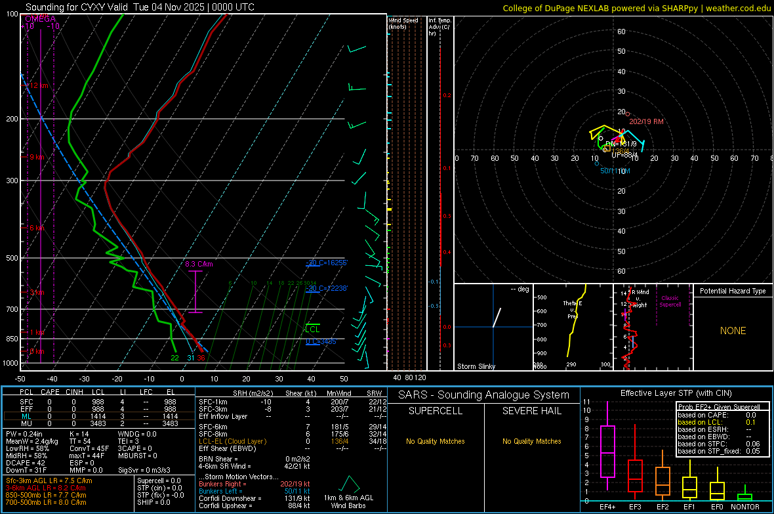Click the '1km & 6km AGL Wind Barbs' label
This screenshot has width=774, height=514.
click(348, 502)
